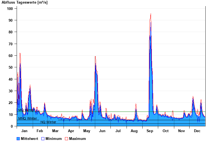Click the white Minimum legend box
This screenshot has width=222, height=153.
43,139
